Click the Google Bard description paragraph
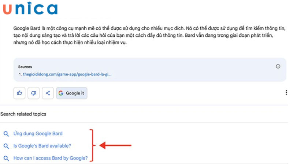This screenshot has width=293, height=164. pos(149,35)
